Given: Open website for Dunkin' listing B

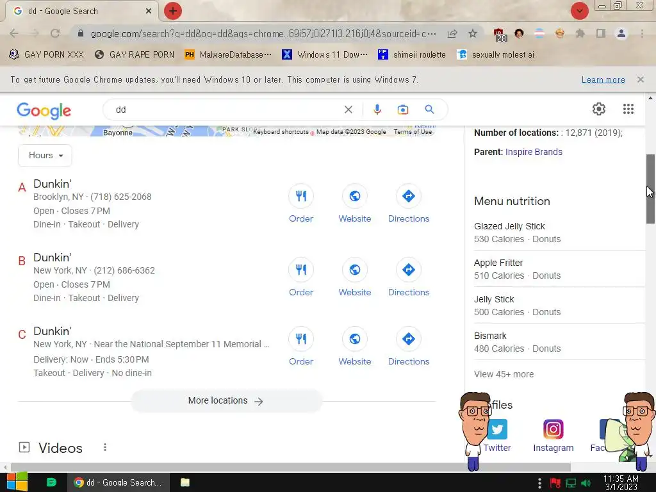Looking at the screenshot, I should tap(355, 277).
